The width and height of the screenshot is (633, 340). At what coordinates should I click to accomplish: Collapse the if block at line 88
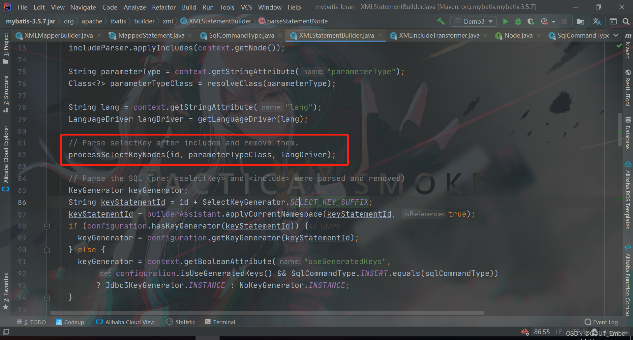[47, 226]
